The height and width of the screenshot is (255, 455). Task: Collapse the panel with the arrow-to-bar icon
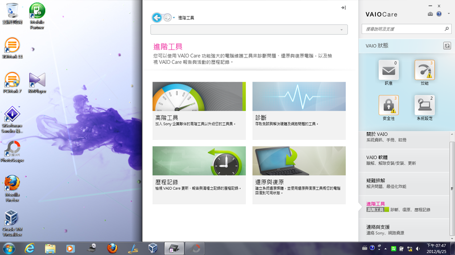[343, 8]
